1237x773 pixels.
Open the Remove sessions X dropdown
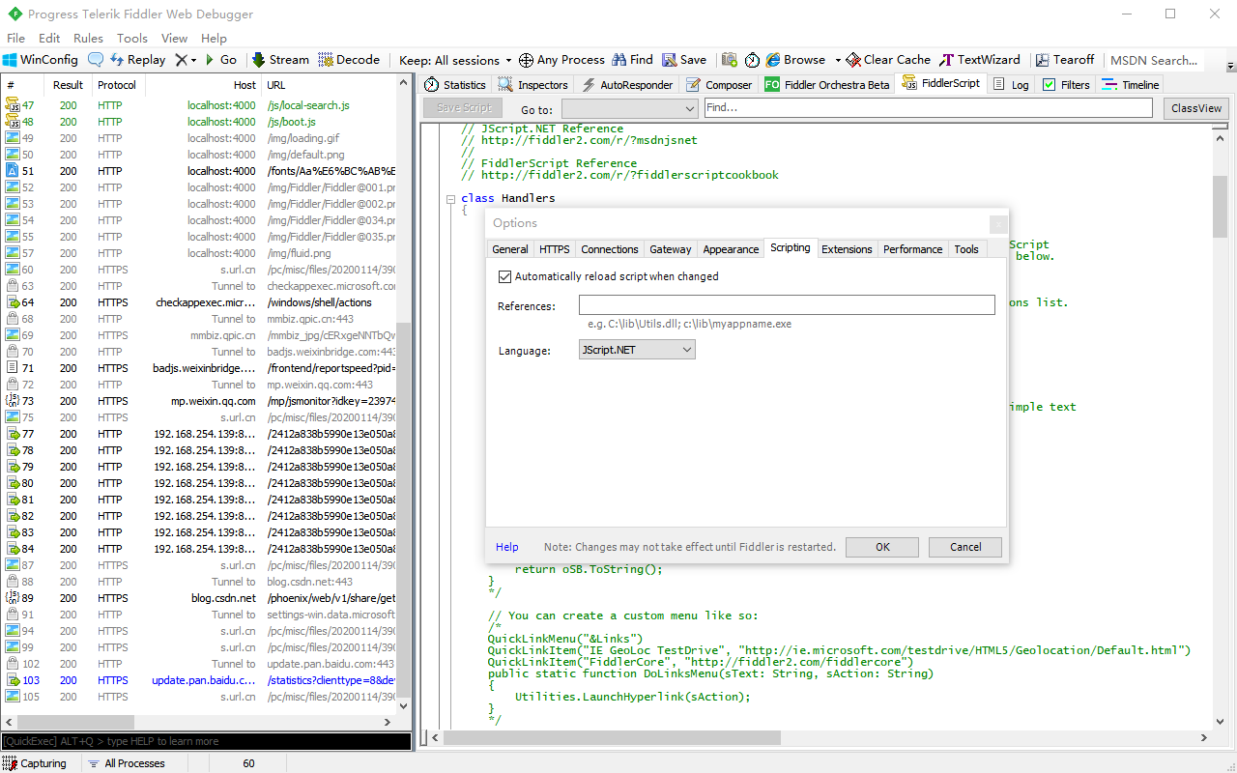186,60
